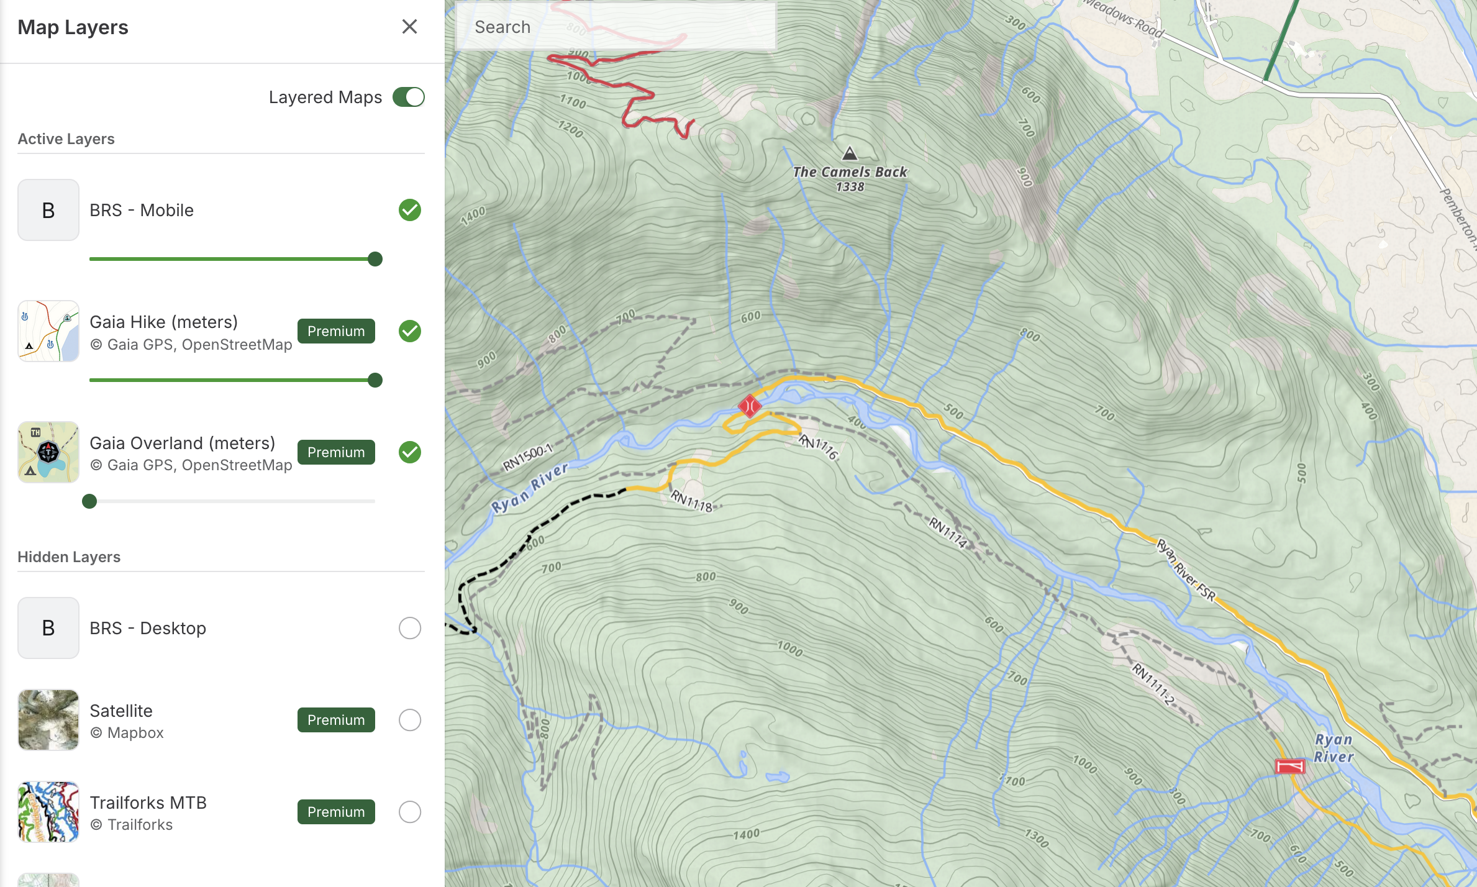The width and height of the screenshot is (1477, 887).
Task: Deactivate the Gaia Overland (meters) layer checkmark
Action: pos(409,452)
